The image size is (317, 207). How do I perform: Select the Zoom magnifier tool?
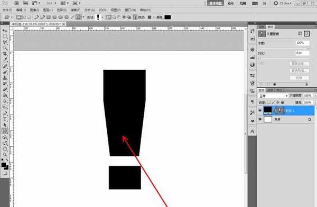click(5, 155)
